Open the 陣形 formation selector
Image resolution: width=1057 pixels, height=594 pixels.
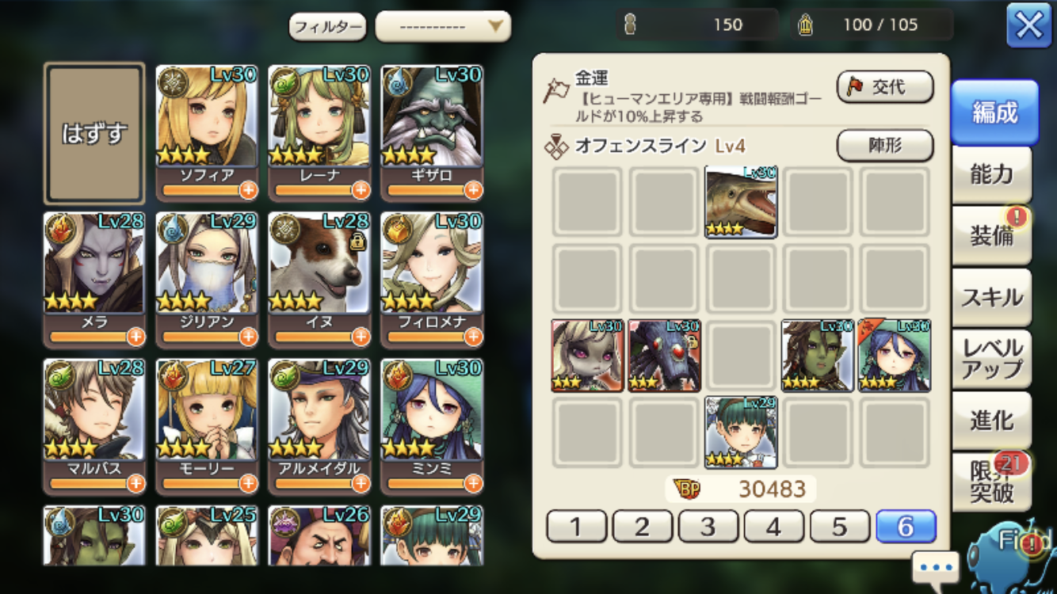click(x=885, y=146)
